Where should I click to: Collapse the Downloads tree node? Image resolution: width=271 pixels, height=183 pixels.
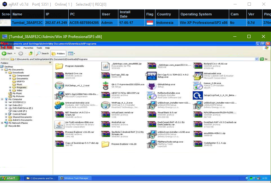coord(6,73)
